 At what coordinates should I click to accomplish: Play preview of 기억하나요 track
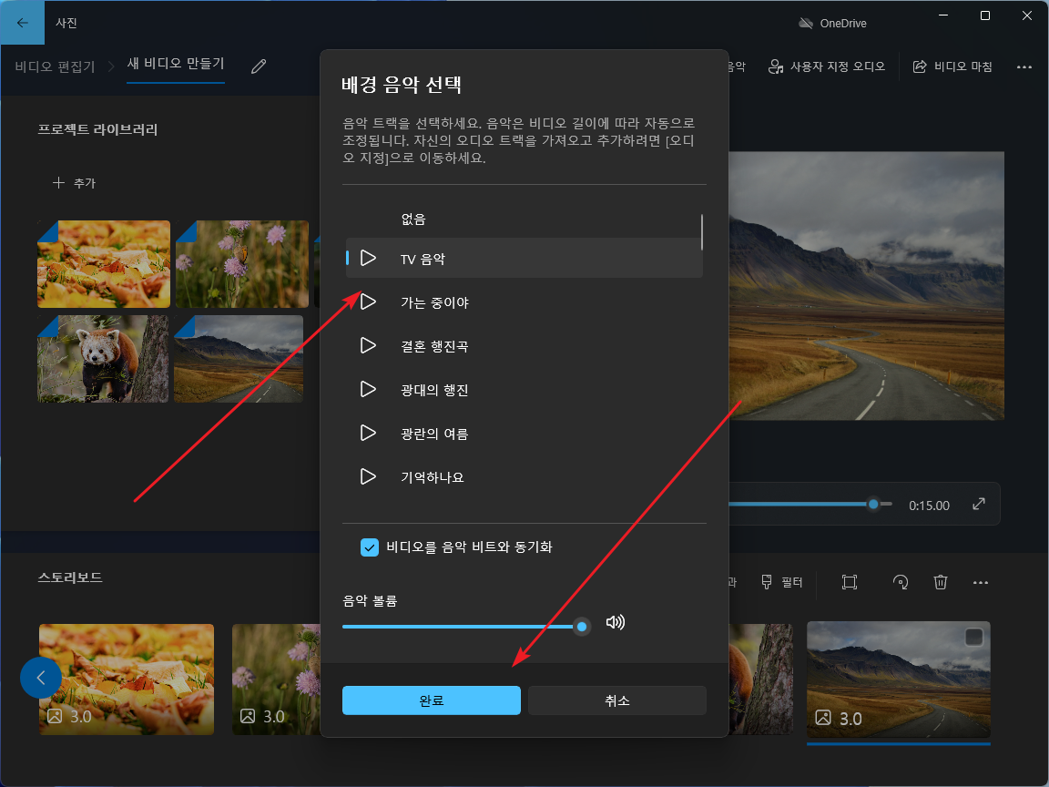(x=368, y=476)
